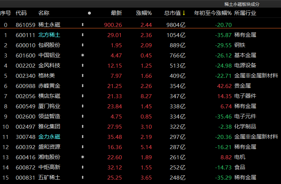Select stock name 包钢股份
This screenshot has height=184, width=281.
coord(49,45)
